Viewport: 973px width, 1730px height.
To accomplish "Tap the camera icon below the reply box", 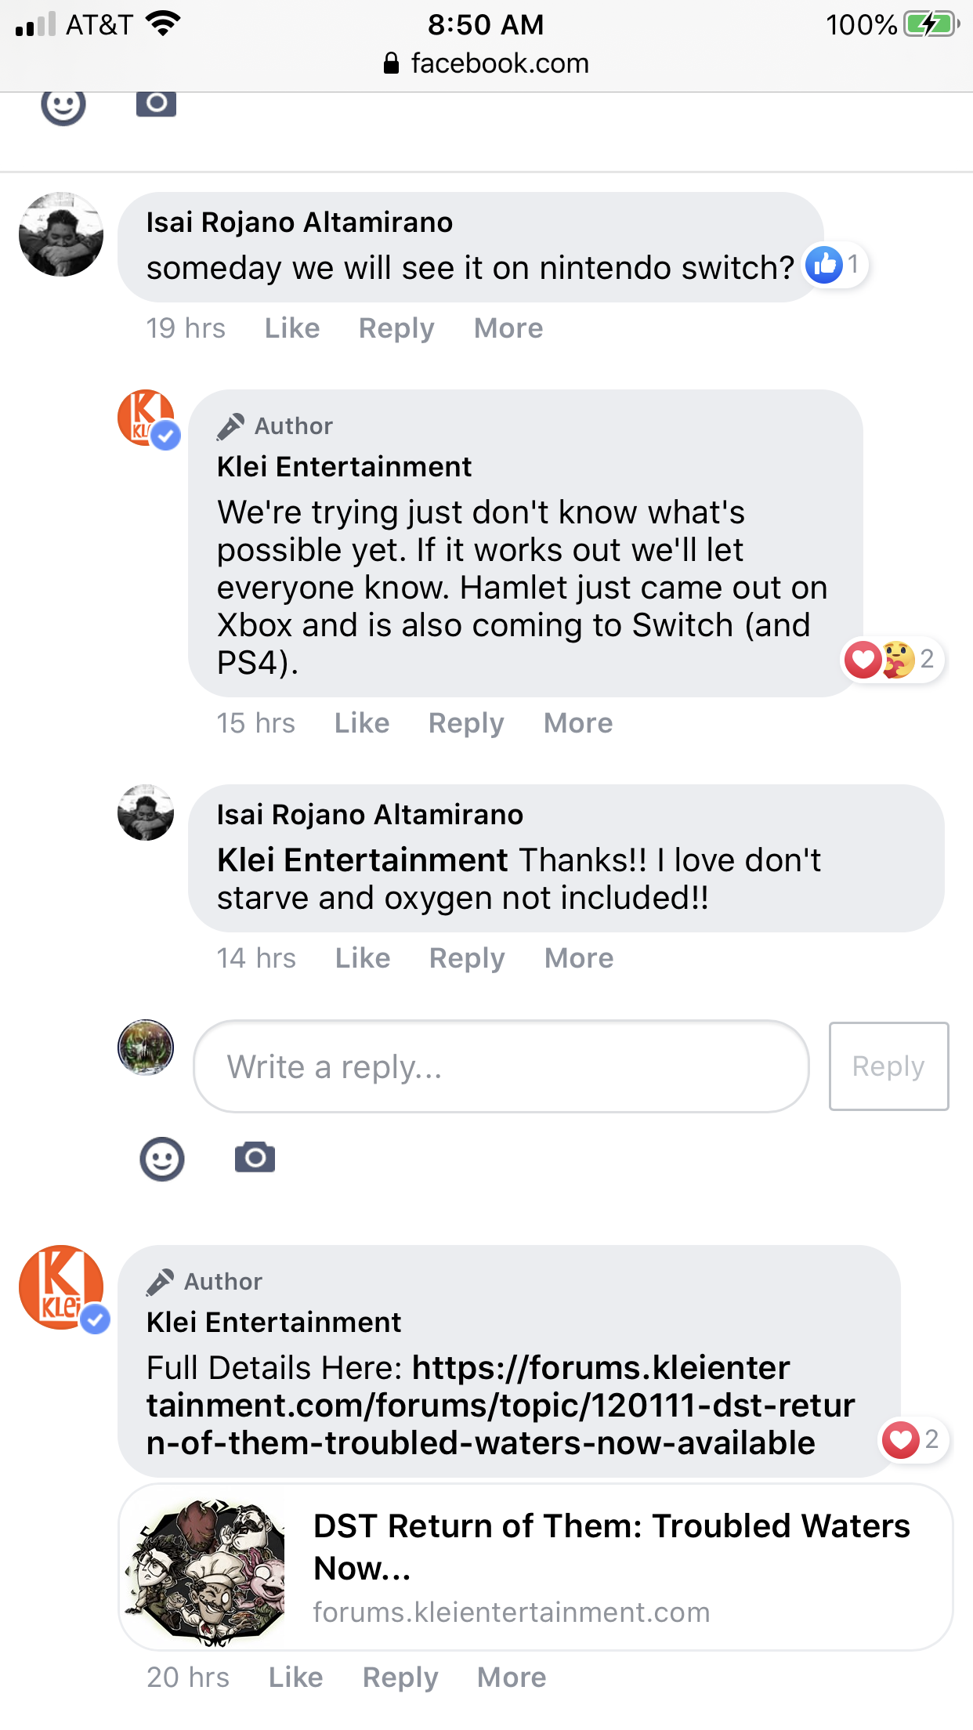I will coord(255,1157).
